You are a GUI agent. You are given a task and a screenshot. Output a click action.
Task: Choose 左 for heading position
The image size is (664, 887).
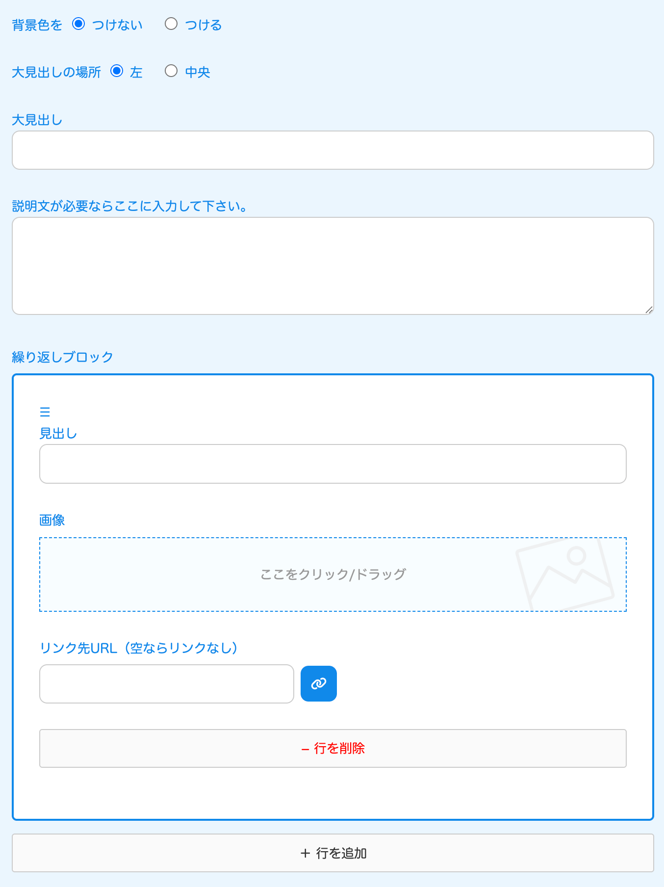click(117, 71)
